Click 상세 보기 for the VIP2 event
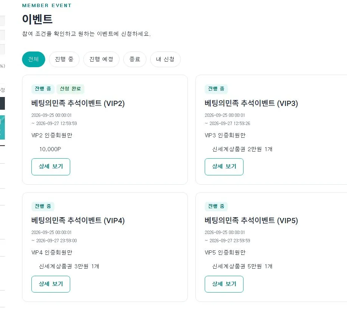The width and height of the screenshot is (347, 309). pos(51,167)
